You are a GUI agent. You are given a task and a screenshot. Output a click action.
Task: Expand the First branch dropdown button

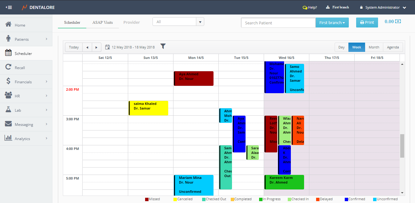[332, 23]
